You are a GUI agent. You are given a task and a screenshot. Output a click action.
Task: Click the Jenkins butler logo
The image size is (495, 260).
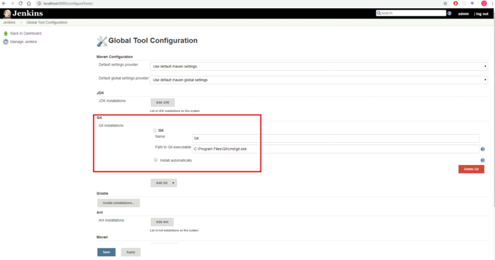pos(7,13)
